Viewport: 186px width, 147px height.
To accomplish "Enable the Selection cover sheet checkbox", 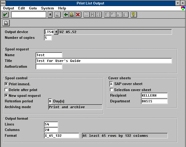I will pyautogui.click(x=111, y=90).
